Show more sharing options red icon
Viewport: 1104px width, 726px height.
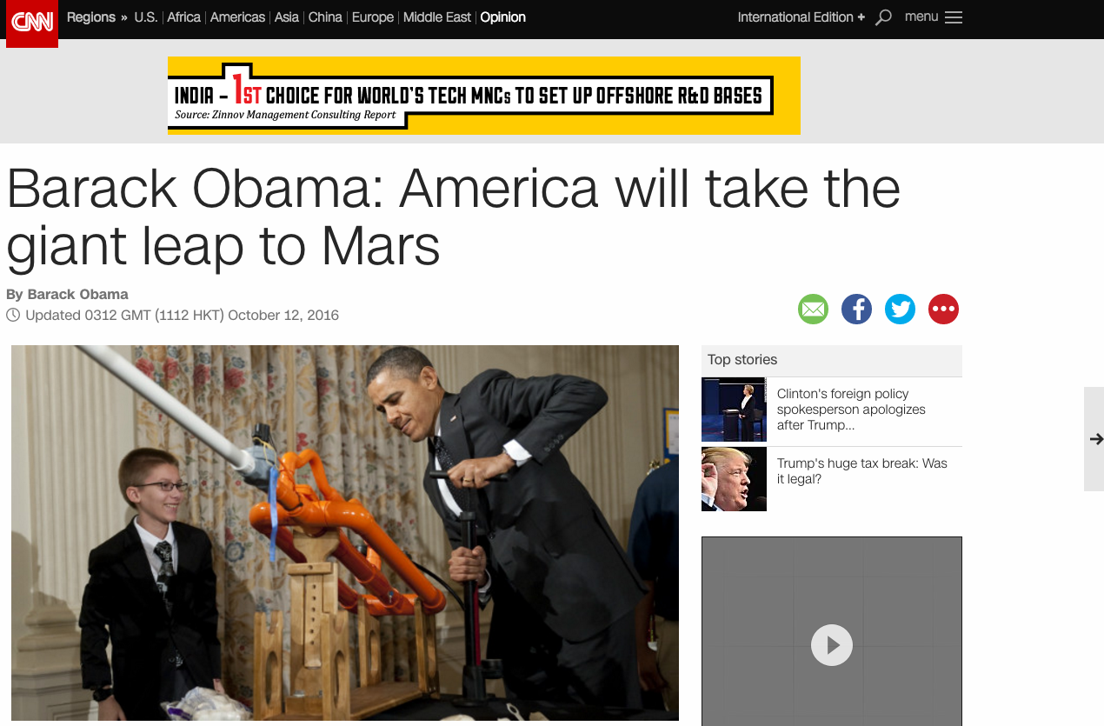[943, 309]
